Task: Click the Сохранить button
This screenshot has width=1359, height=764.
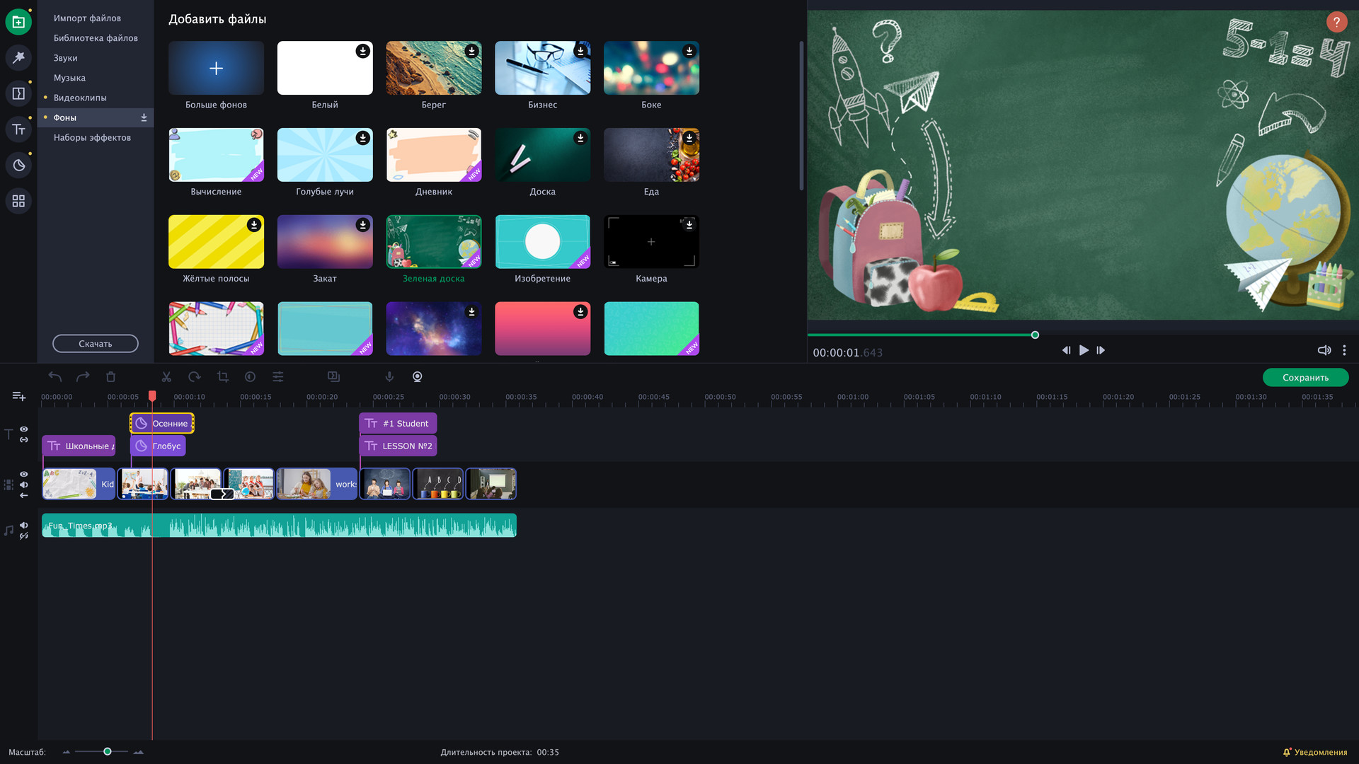Action: click(1304, 378)
